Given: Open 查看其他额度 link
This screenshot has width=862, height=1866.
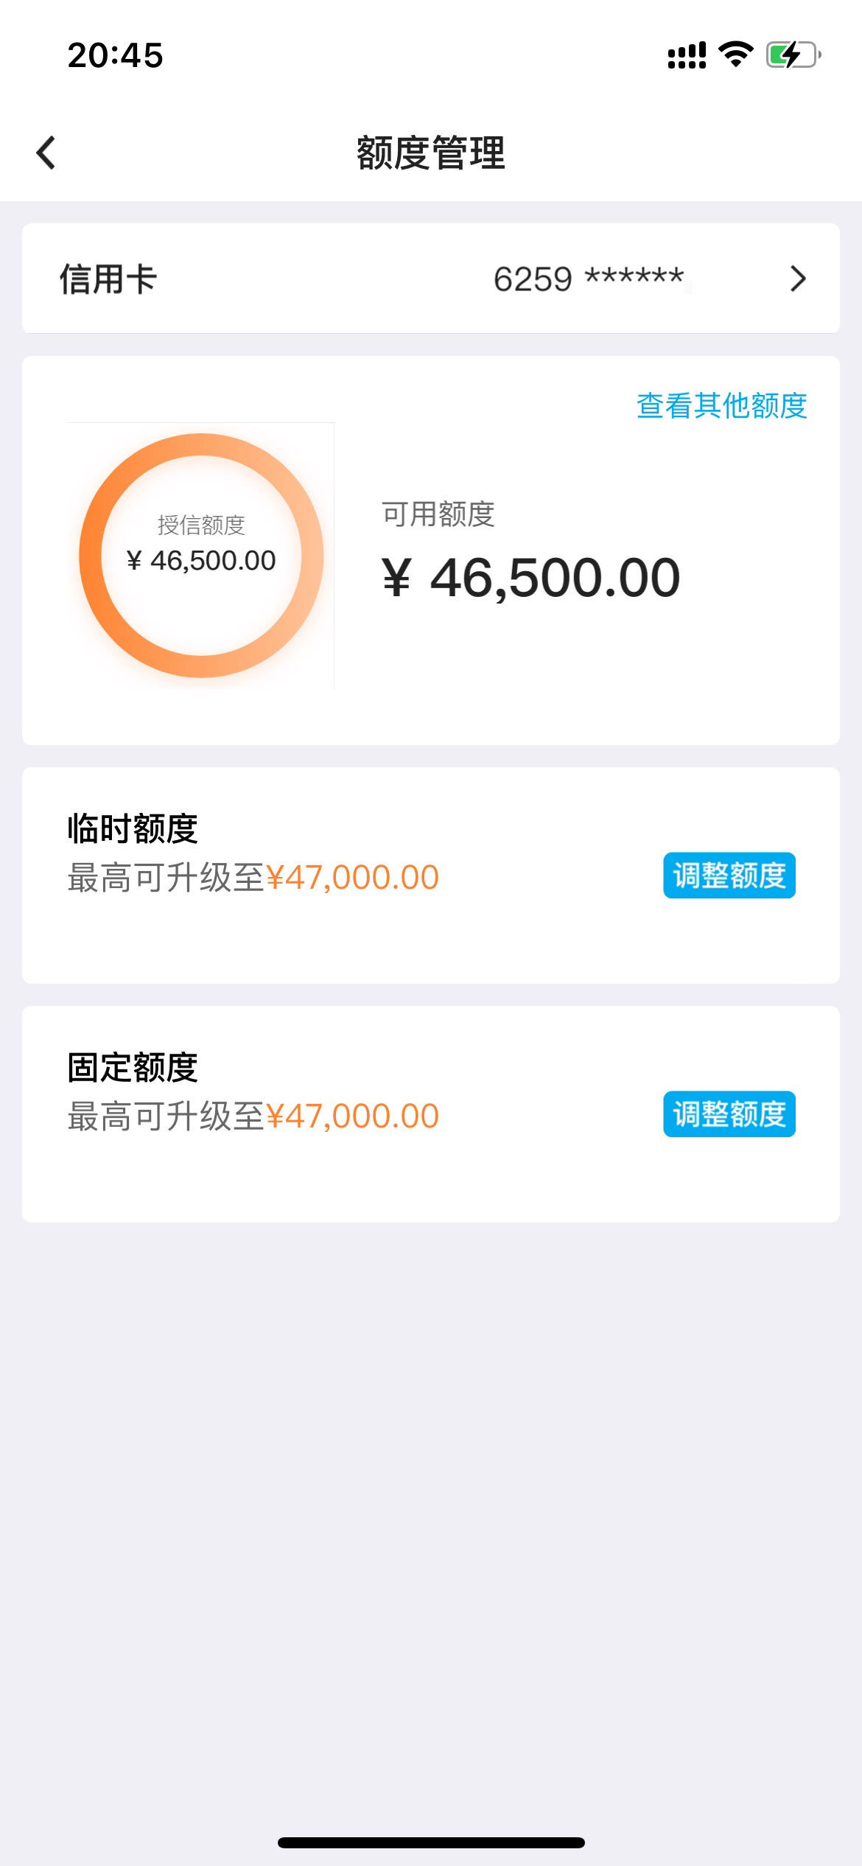Looking at the screenshot, I should tap(722, 405).
